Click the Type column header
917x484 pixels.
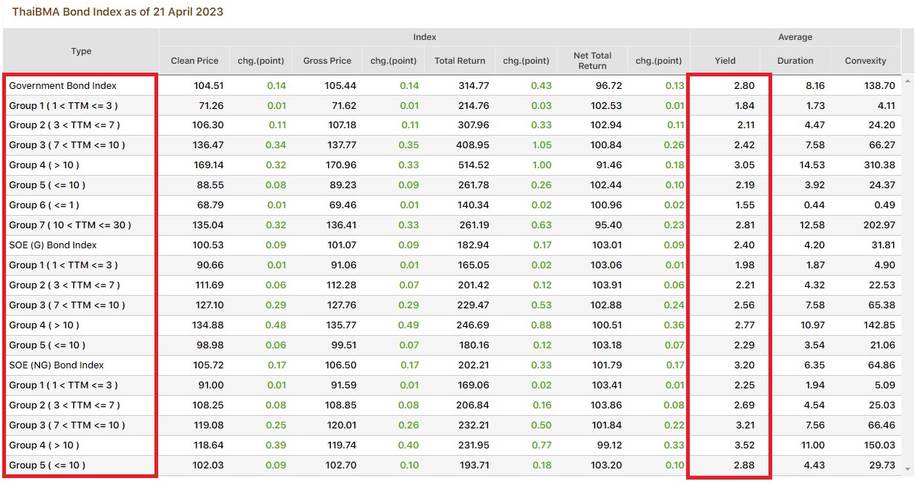tap(81, 51)
